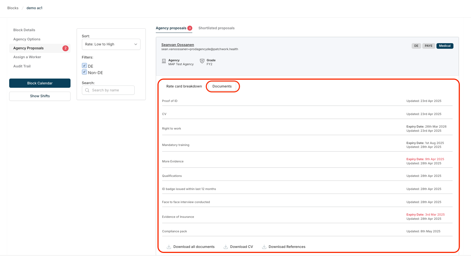Click the Download CV arrow icon
471x256 pixels.
(x=226, y=247)
